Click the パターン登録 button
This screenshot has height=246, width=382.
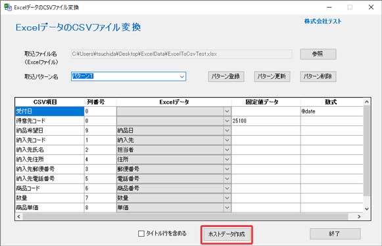point(226,76)
